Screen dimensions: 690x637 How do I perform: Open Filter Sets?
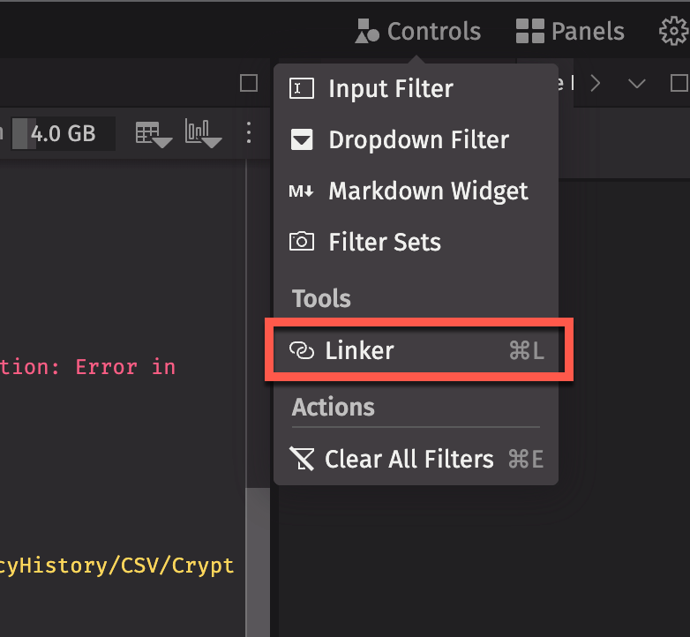click(x=384, y=243)
